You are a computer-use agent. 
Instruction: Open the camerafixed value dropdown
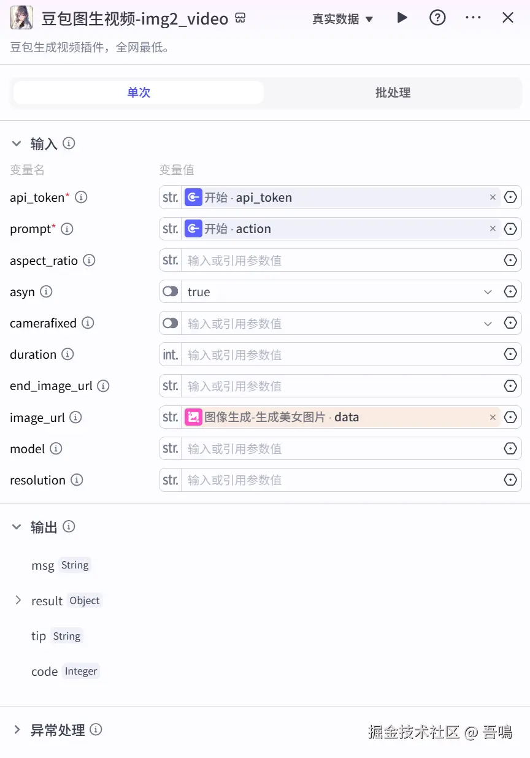pyautogui.click(x=488, y=323)
